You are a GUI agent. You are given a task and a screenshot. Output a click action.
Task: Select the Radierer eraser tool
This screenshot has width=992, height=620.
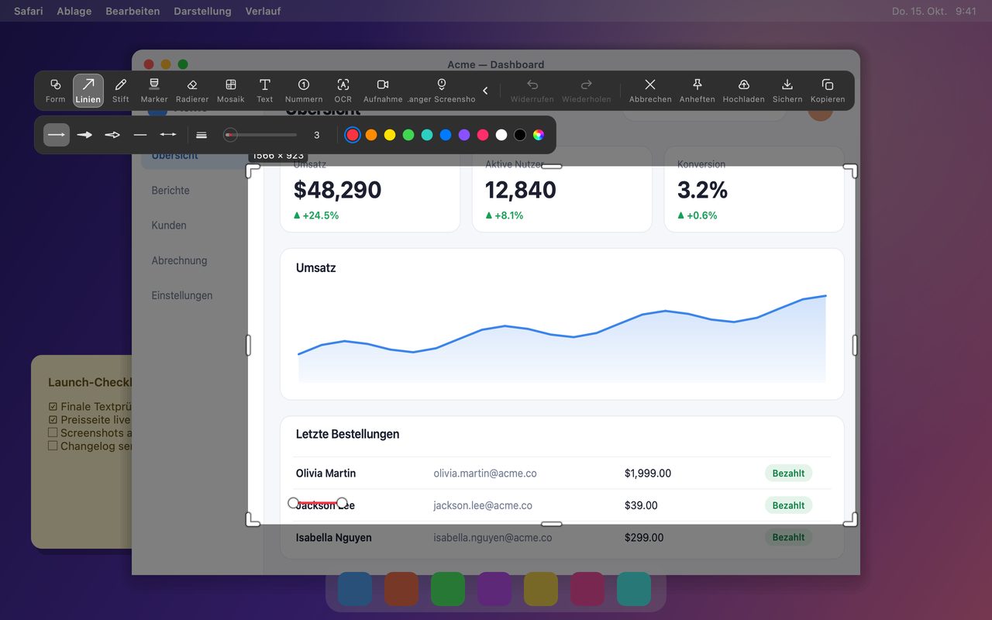point(192,90)
